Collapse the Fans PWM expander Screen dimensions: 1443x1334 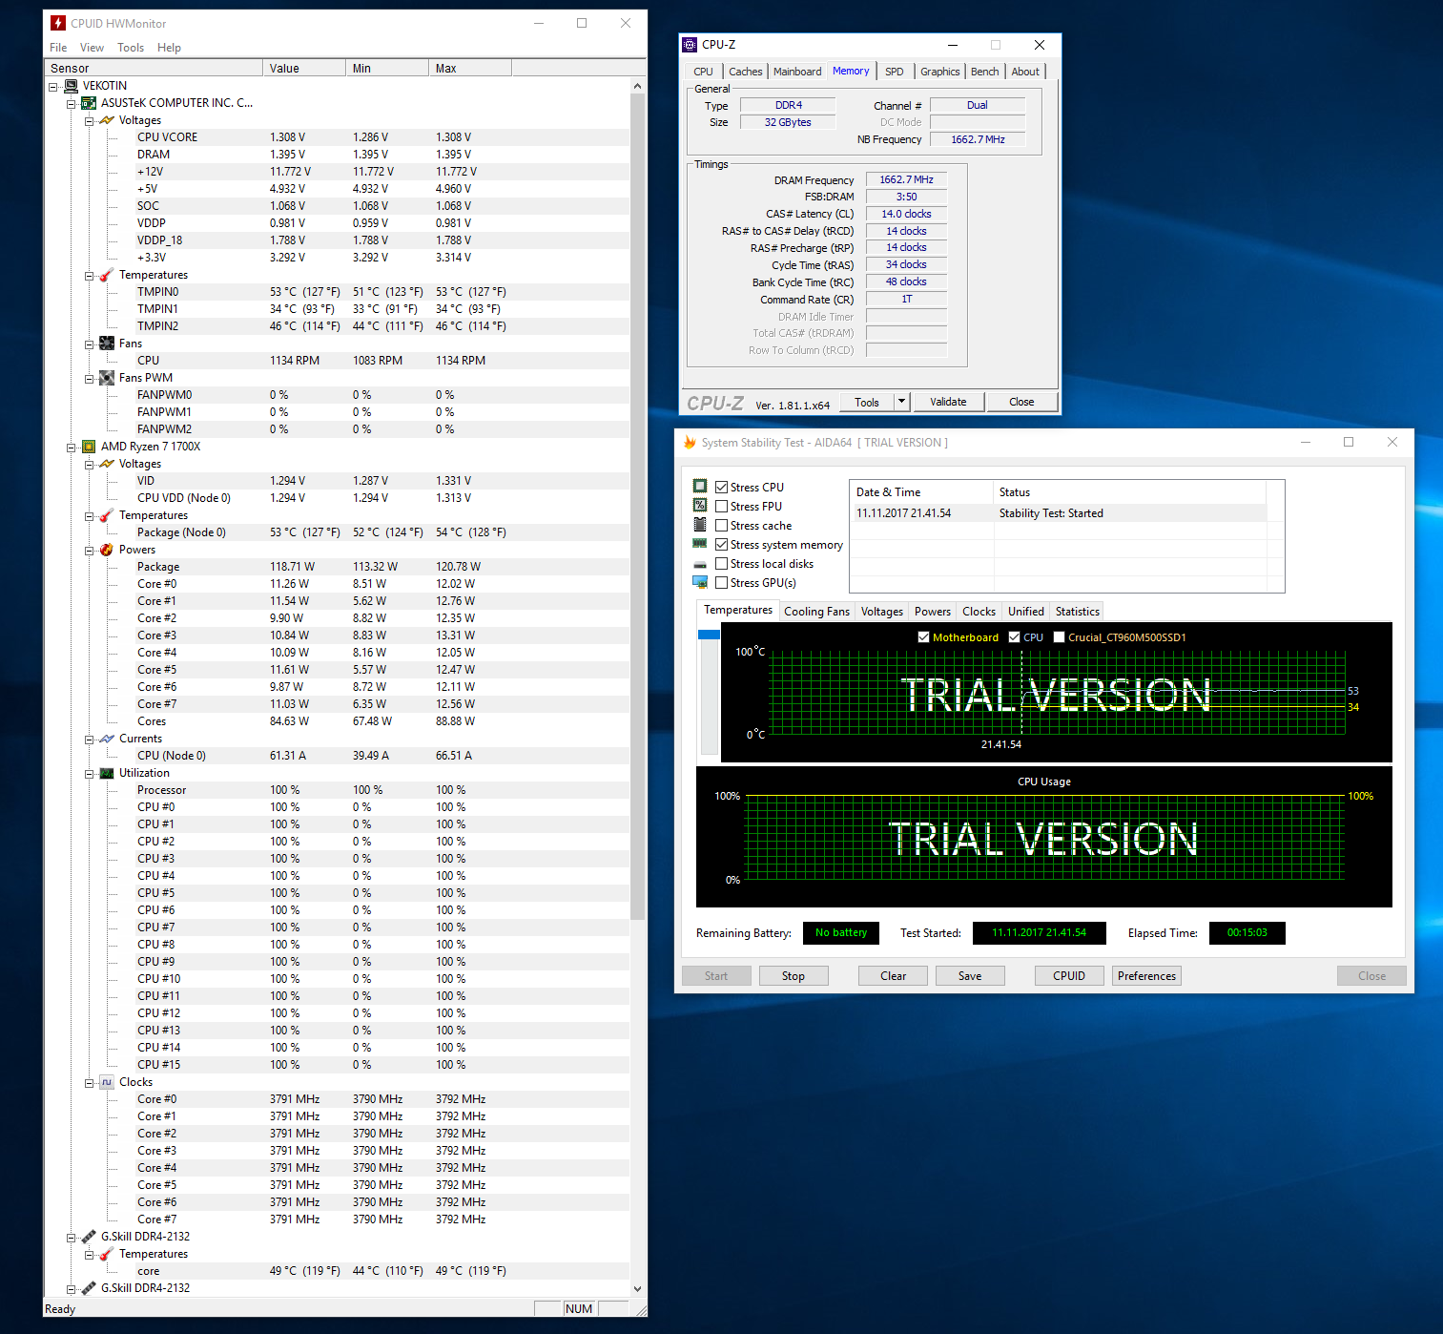tap(90, 378)
